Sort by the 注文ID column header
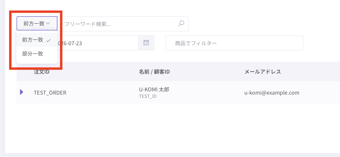 coord(42,72)
